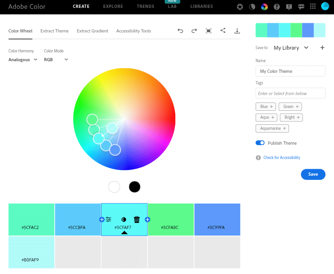Switch to the Extract Theme tab

tap(55, 31)
